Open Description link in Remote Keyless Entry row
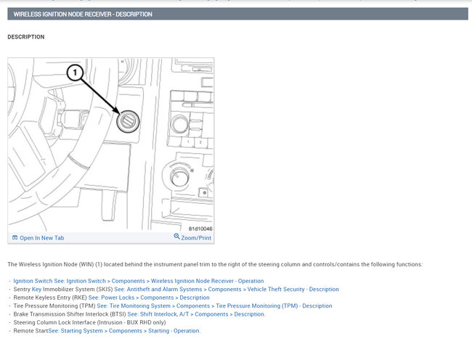This screenshot has width=472, height=344. (195, 298)
